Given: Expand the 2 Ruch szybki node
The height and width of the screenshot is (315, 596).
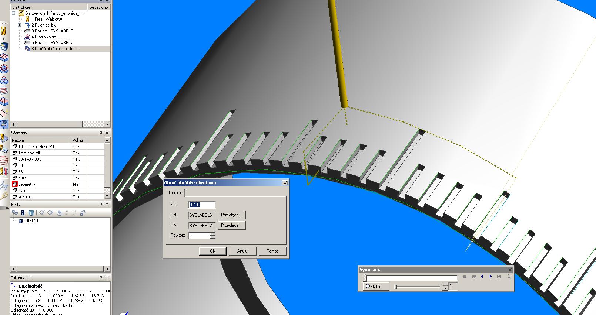Looking at the screenshot, I should point(20,25).
